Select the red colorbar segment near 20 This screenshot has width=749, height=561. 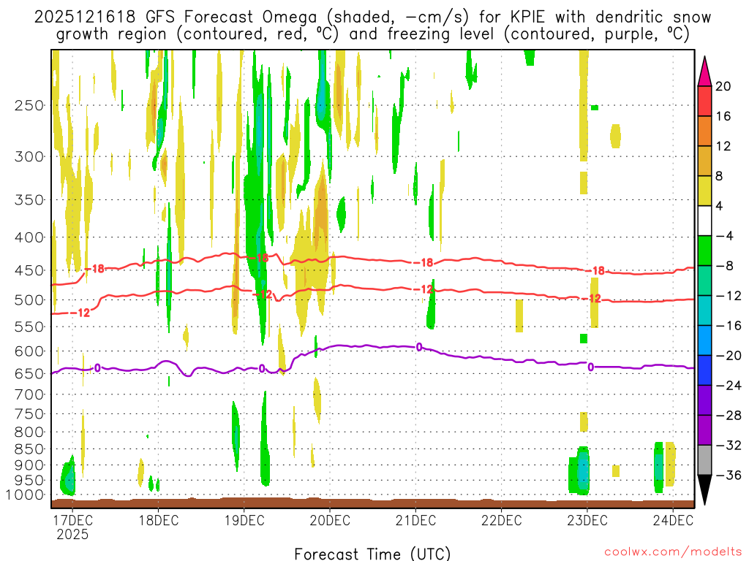704,101
